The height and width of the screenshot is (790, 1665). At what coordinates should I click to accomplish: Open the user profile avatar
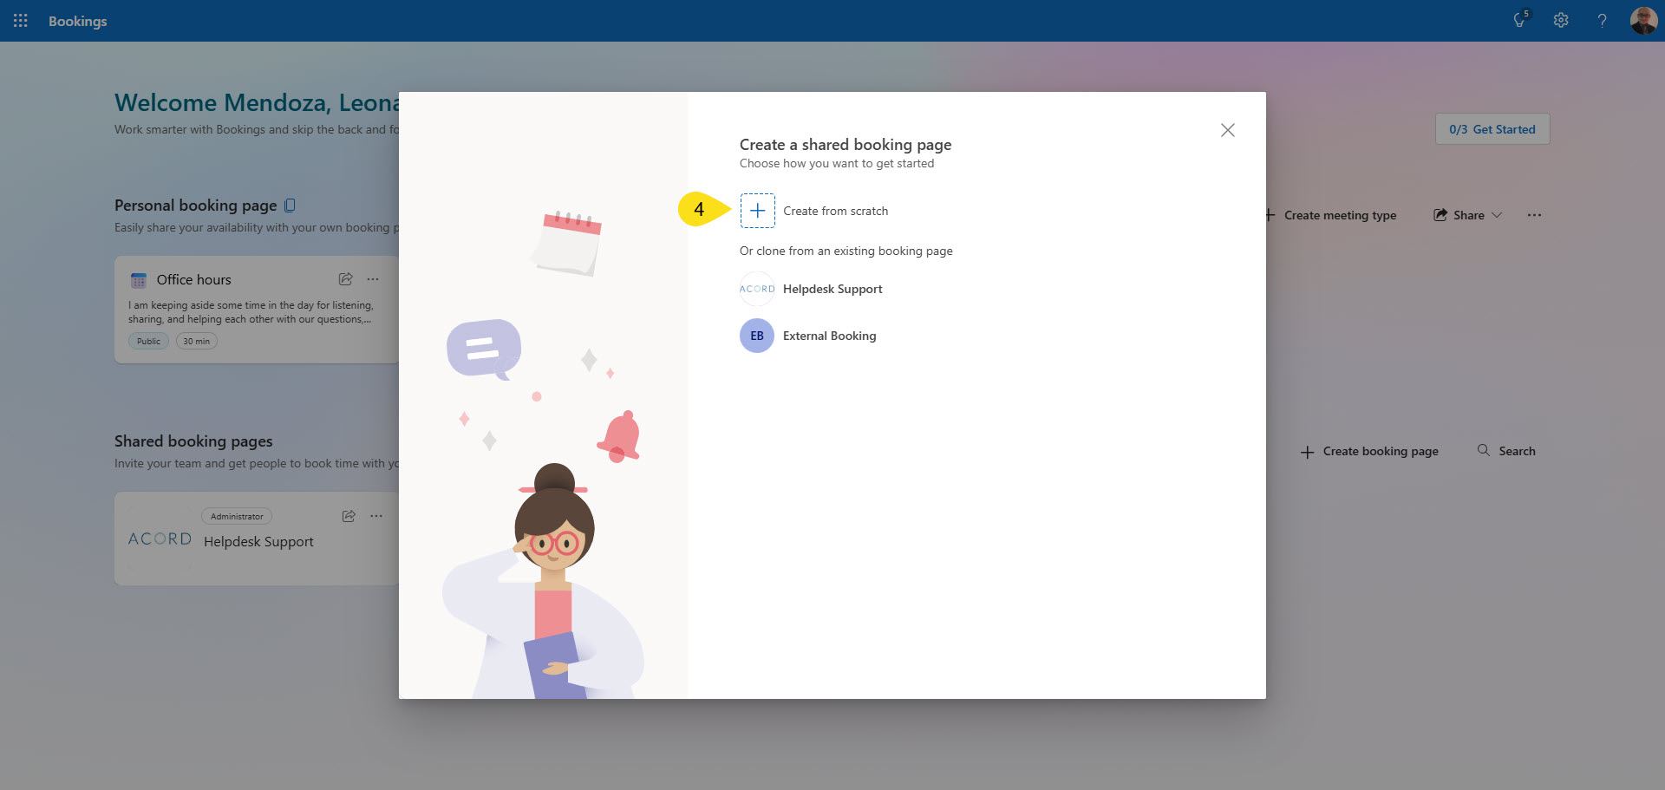click(x=1643, y=21)
